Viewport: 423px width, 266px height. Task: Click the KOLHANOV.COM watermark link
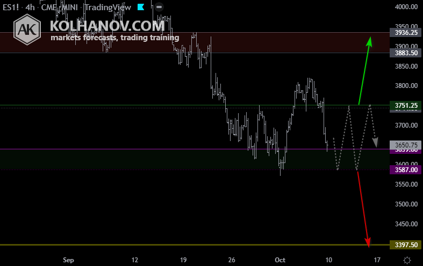(x=107, y=26)
